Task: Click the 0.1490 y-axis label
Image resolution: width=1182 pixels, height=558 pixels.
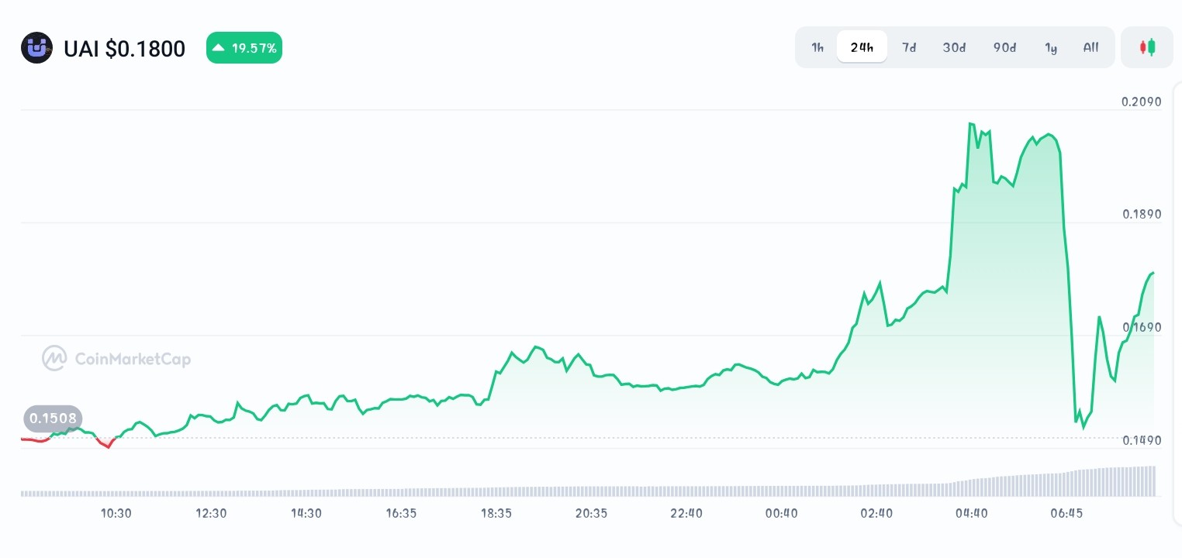Action: (x=1142, y=440)
